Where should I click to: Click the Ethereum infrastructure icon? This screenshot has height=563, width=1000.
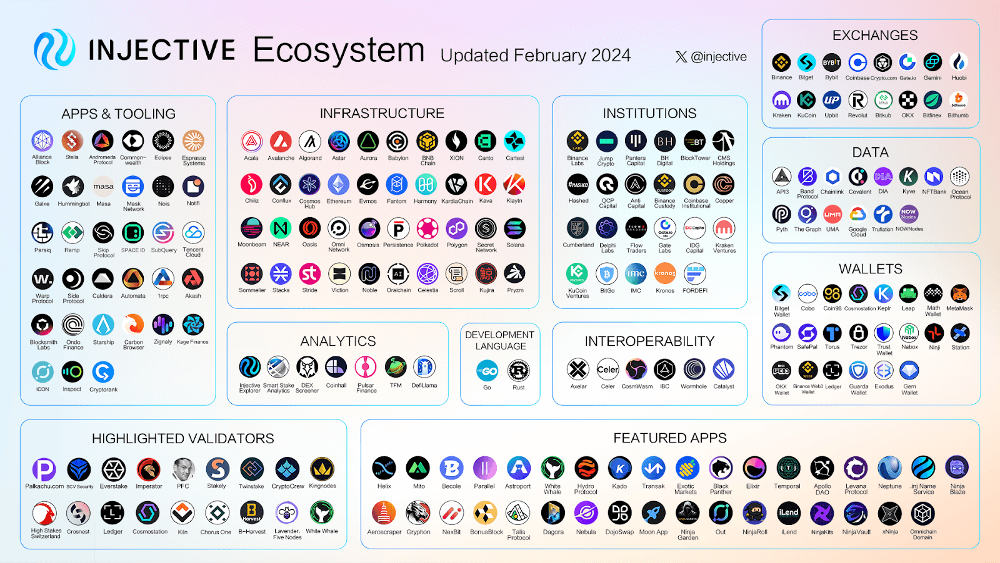(339, 185)
